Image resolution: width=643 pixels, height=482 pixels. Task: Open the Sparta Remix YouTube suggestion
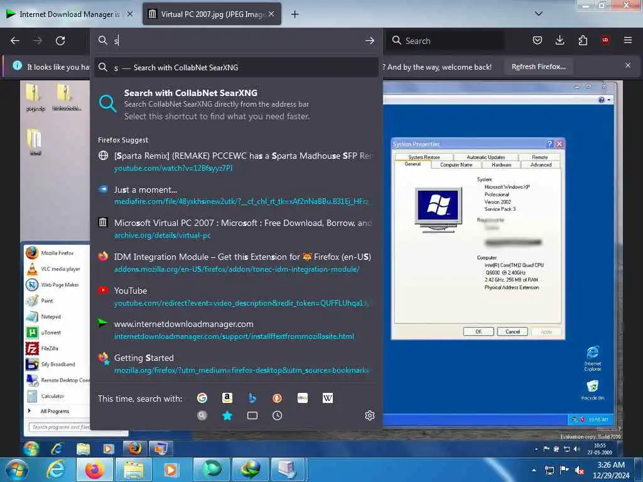coord(236,161)
